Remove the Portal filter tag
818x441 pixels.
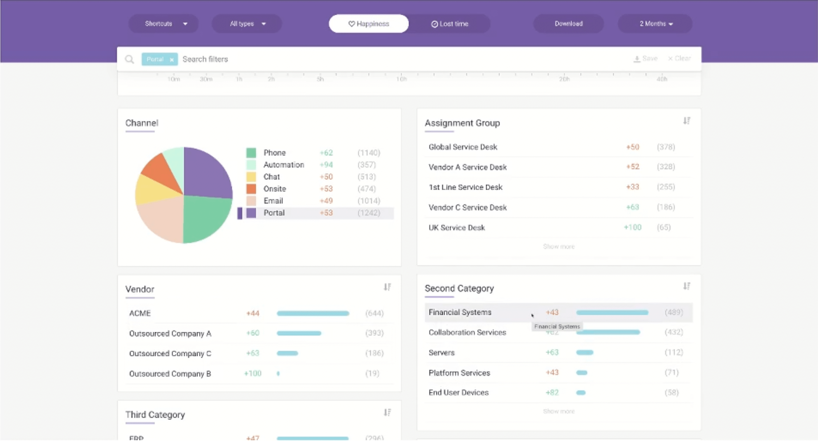172,60
